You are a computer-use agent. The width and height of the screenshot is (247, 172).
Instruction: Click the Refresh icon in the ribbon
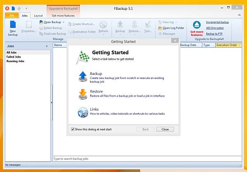[103, 25]
